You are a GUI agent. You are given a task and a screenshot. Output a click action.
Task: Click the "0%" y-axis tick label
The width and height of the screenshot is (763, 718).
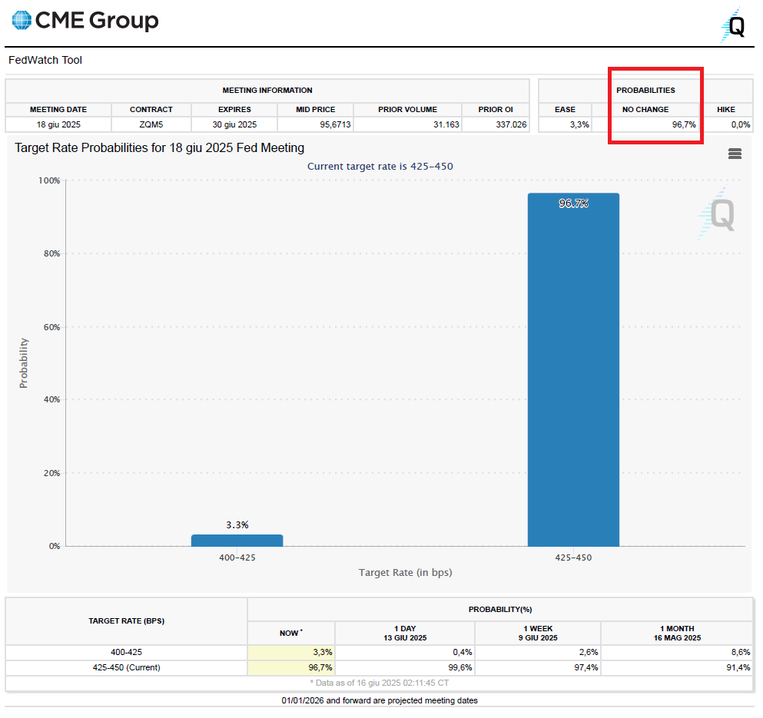click(55, 546)
